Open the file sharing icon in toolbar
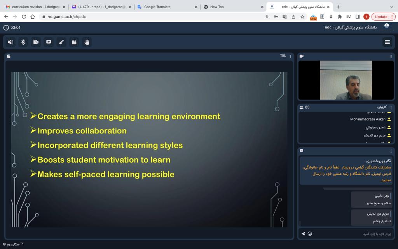The width and height of the screenshot is (398, 249). [x=74, y=42]
